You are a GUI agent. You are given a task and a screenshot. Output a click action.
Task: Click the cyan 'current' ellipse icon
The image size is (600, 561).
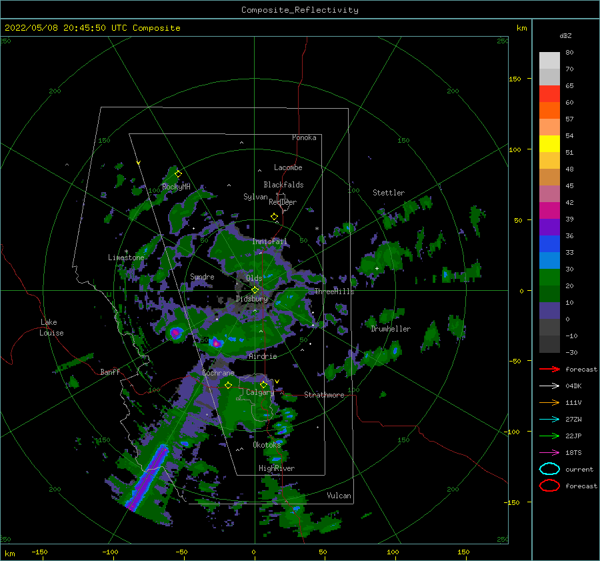(549, 469)
